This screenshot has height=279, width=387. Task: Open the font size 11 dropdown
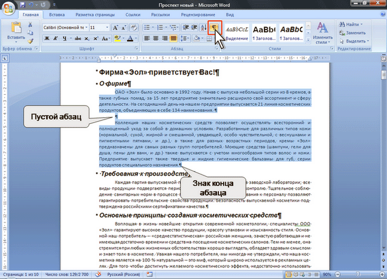107,27
